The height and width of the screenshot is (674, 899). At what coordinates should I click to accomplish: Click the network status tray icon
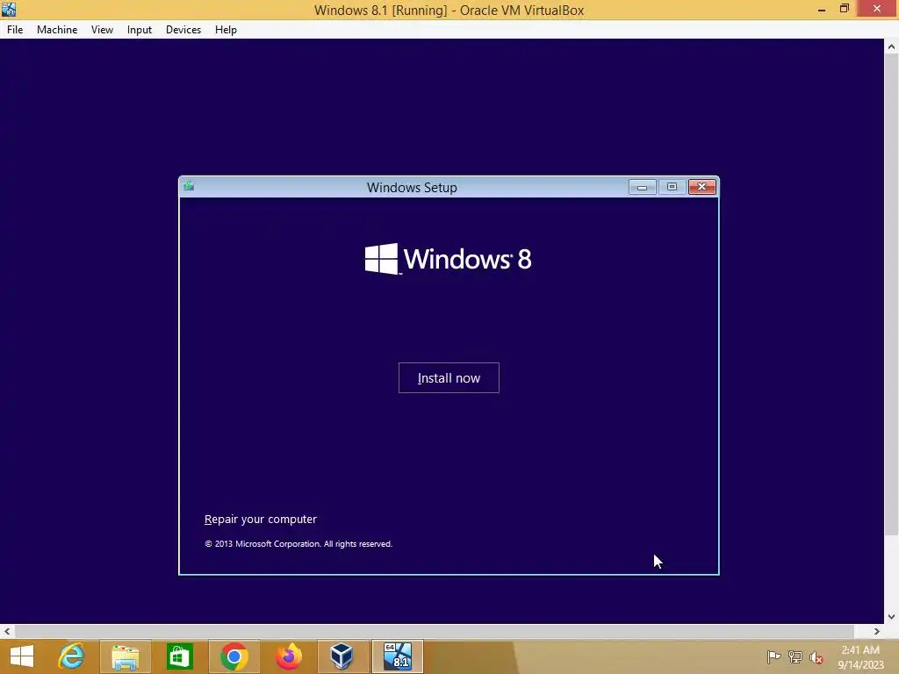tap(795, 656)
